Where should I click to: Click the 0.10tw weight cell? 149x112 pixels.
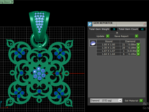click(132, 54)
